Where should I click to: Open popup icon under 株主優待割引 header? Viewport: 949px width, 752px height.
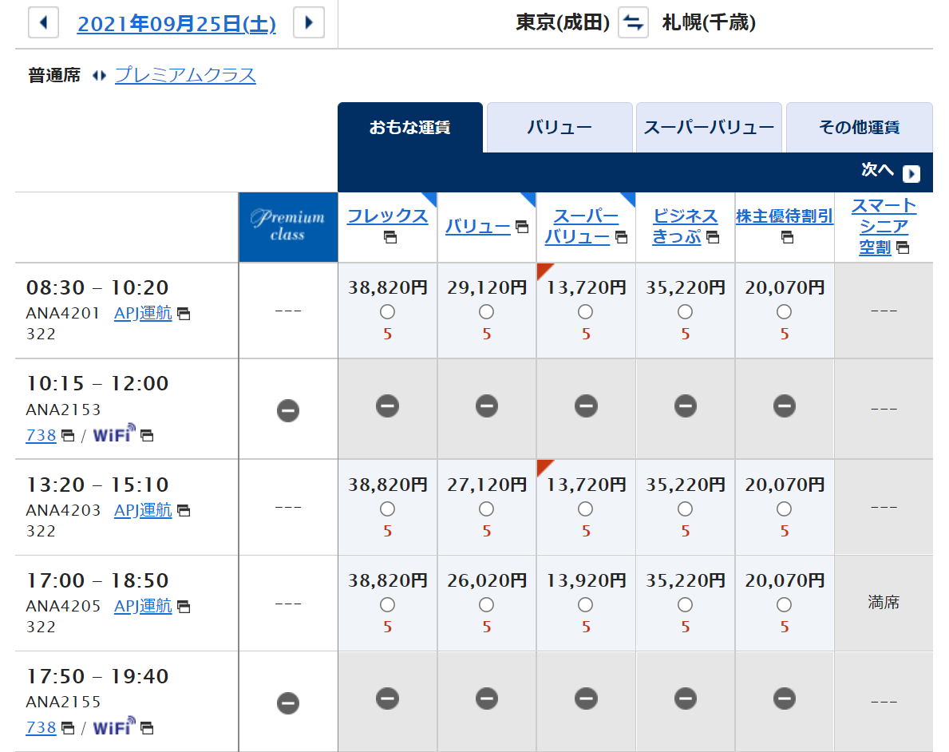(x=787, y=237)
